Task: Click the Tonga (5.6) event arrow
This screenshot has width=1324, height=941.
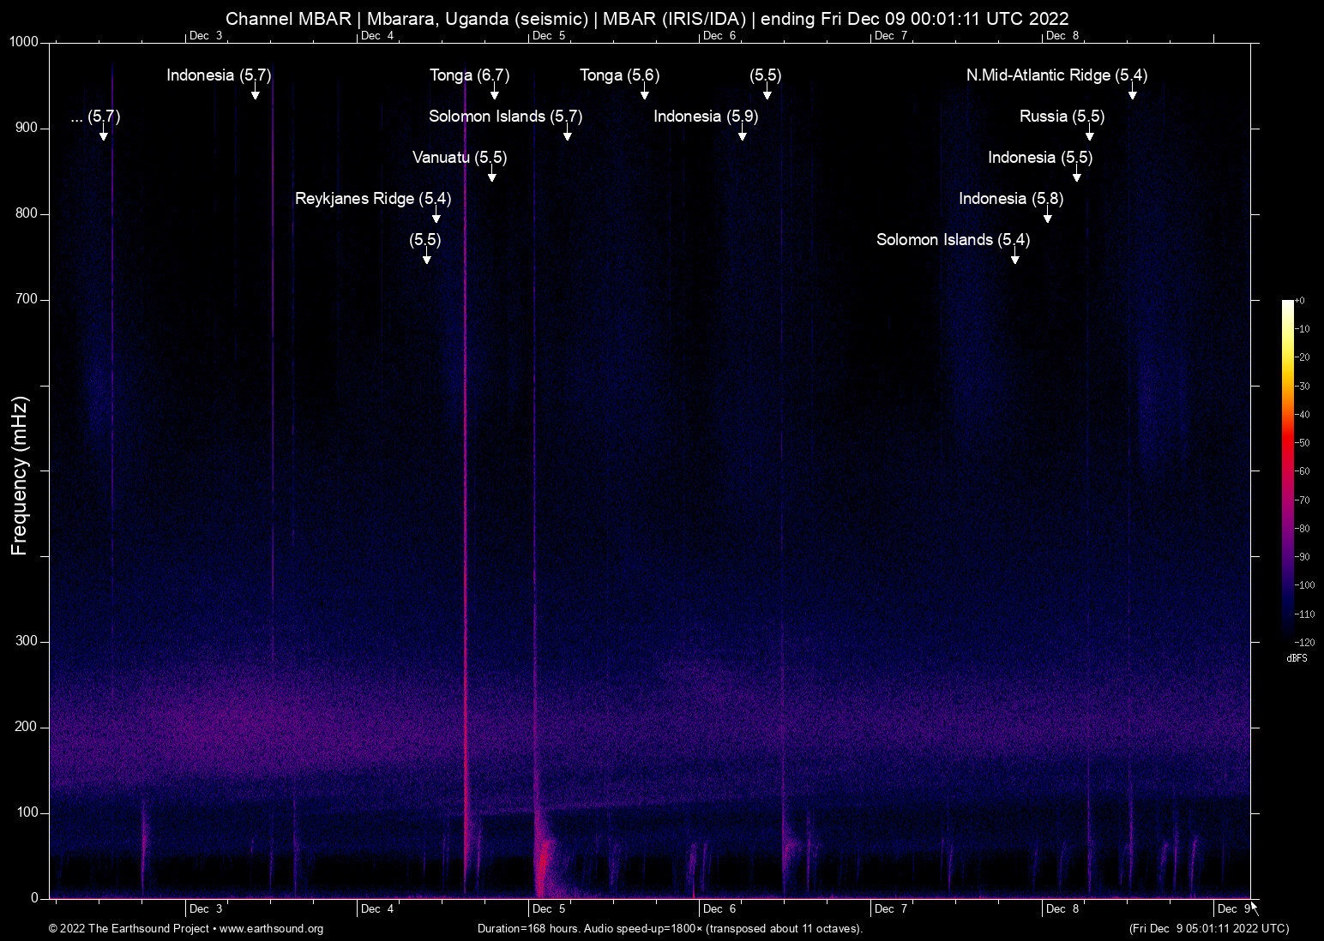Action: click(x=619, y=75)
